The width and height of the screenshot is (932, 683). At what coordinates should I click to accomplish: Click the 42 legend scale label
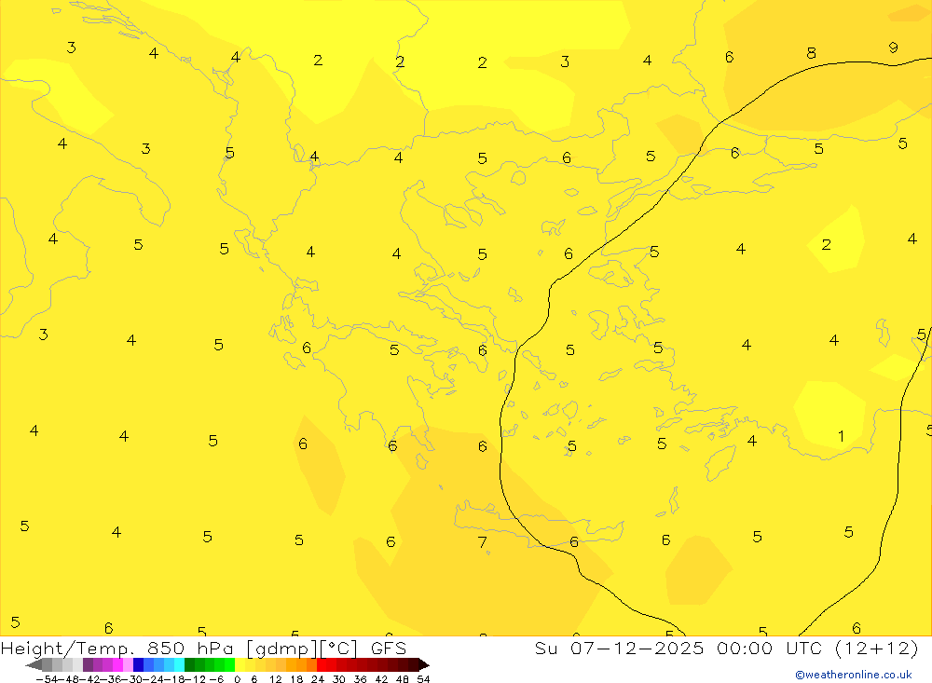pyautogui.click(x=381, y=679)
